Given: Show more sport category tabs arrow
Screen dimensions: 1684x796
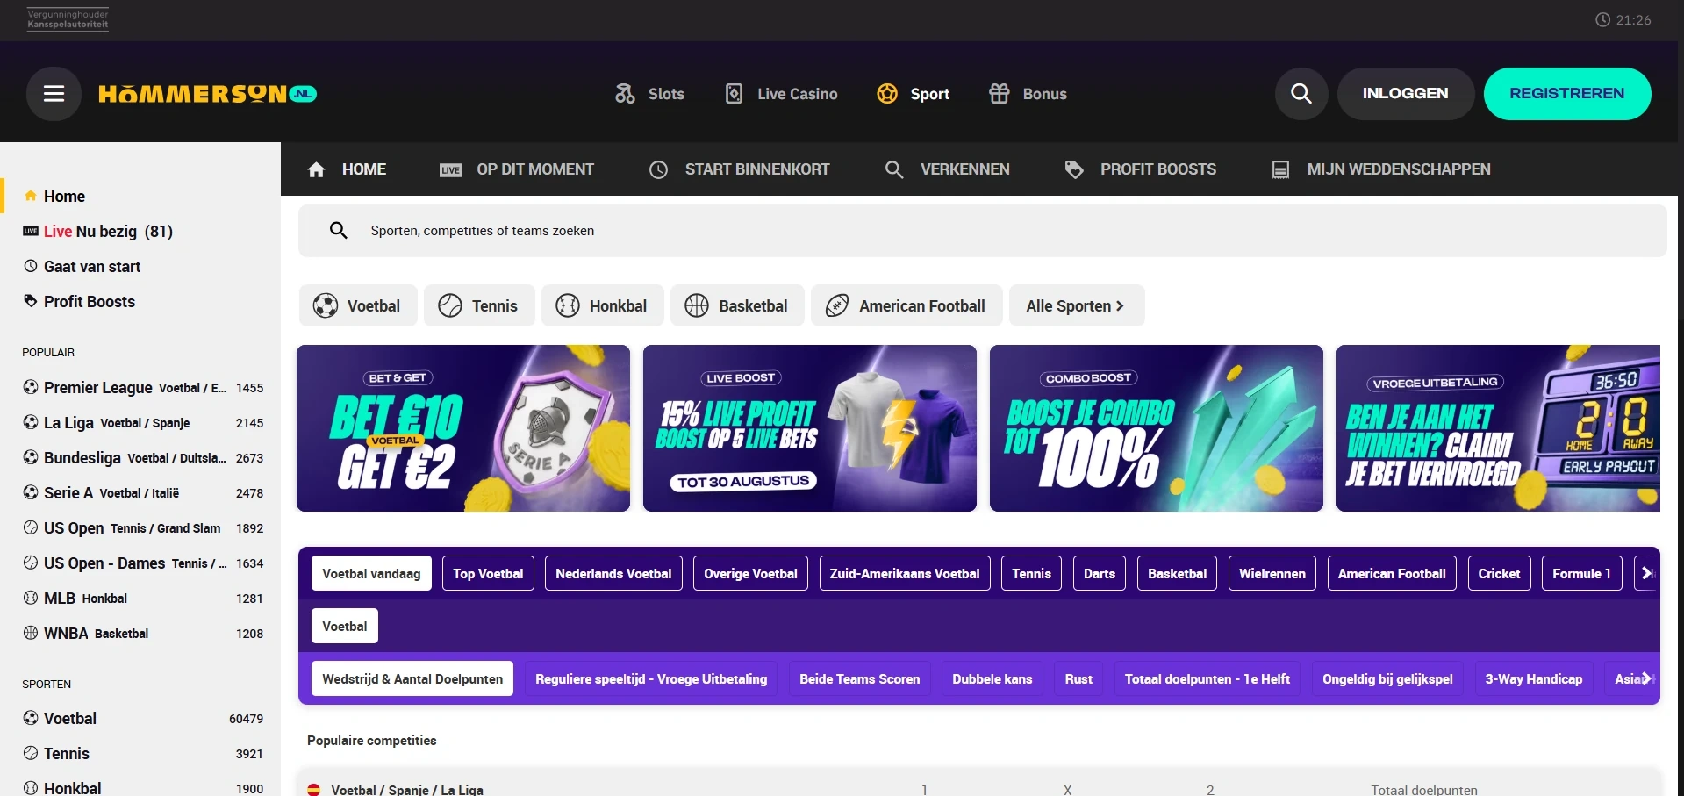Looking at the screenshot, I should click(x=1646, y=573).
